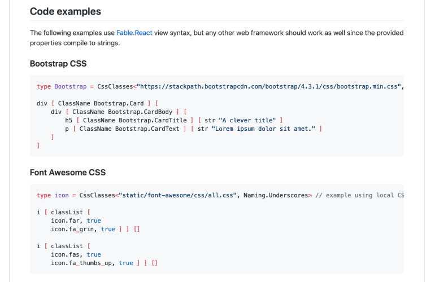Image resolution: width=435 pixels, height=282 pixels.
Task: Click the bootstrapcdn URL string in code
Action: 270,86
